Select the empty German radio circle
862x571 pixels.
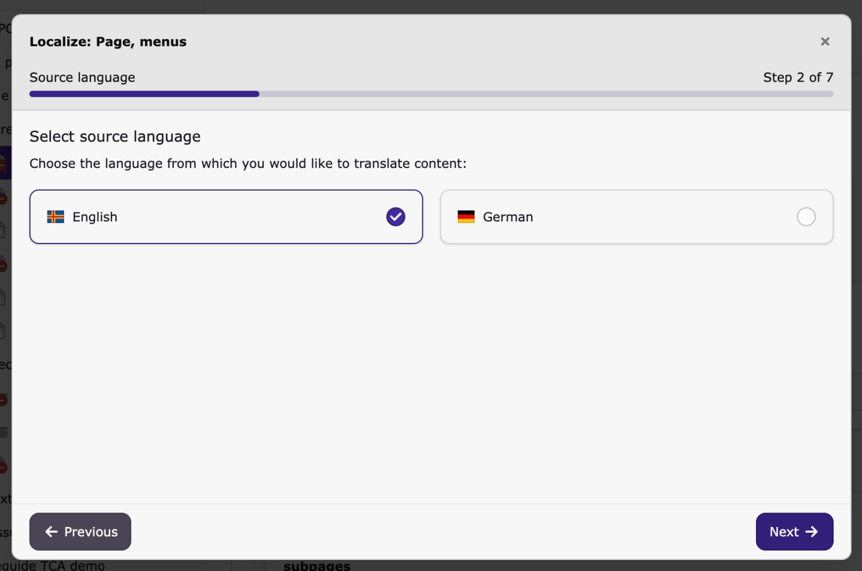click(x=806, y=217)
